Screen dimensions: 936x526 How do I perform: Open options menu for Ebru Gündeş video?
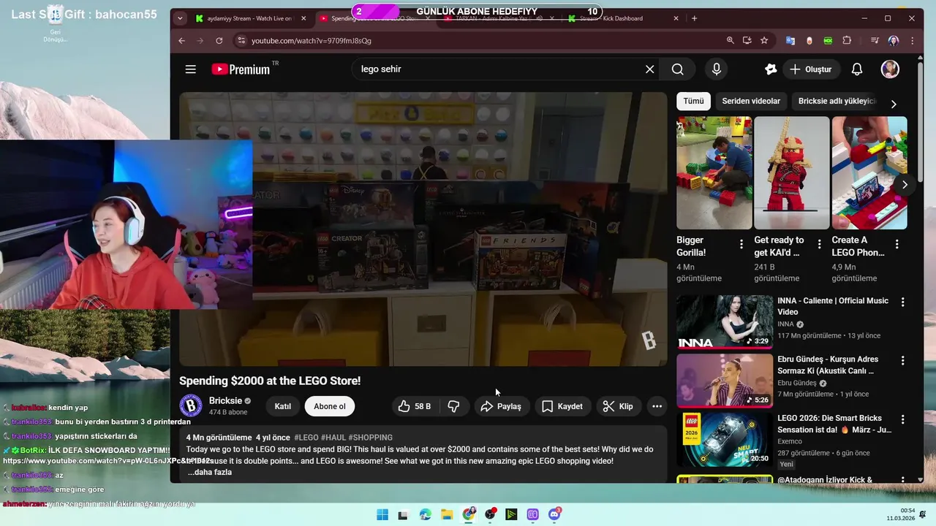(903, 361)
